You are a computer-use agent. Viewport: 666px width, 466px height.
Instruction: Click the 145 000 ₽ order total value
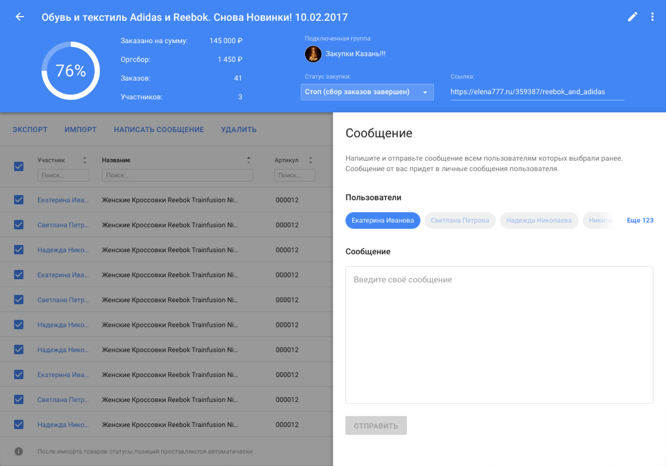pyautogui.click(x=226, y=41)
